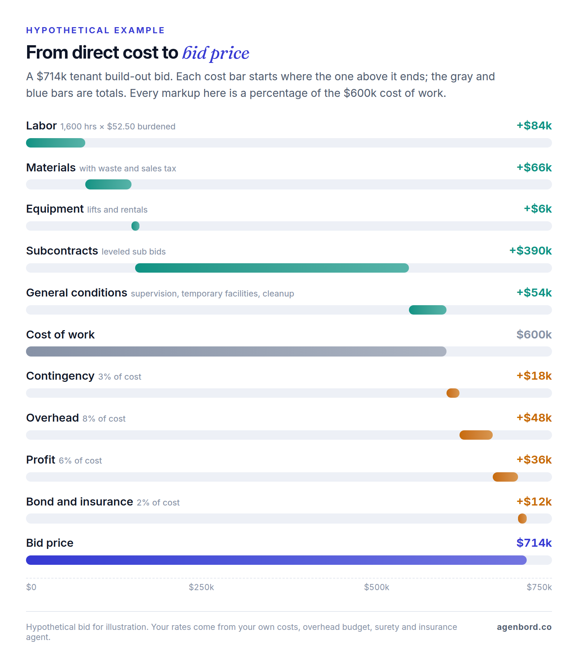Click the '+$12k' value
This screenshot has width=578, height=661.
coord(534,502)
